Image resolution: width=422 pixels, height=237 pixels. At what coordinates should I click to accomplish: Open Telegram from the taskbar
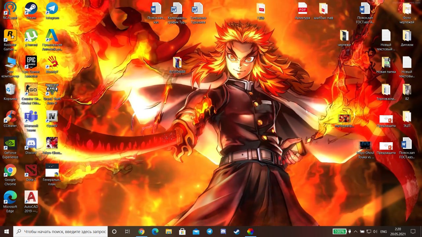[x=209, y=231]
